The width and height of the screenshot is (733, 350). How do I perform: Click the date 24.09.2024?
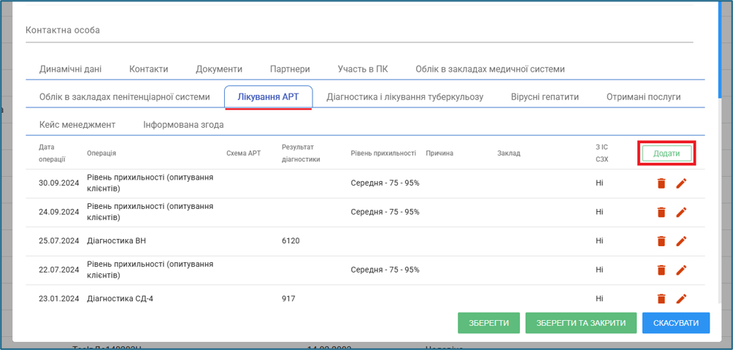(59, 212)
